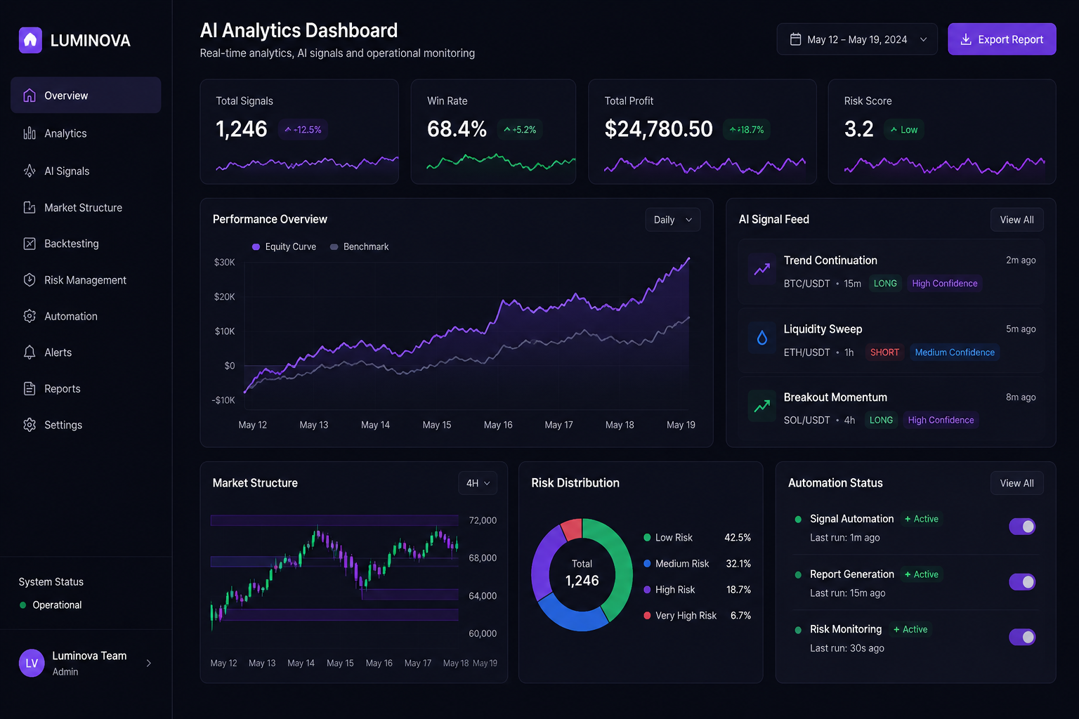Viewport: 1079px width, 719px height.
Task: Click the Reports document icon
Action: (30, 388)
